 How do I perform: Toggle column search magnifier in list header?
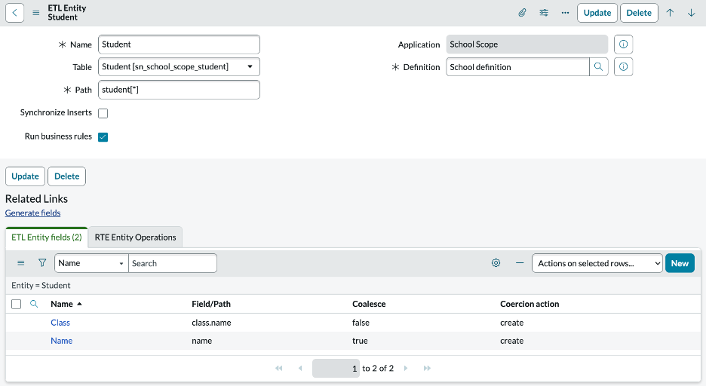click(x=34, y=304)
